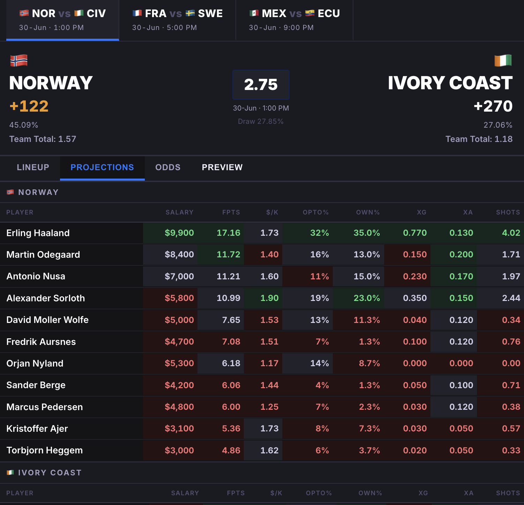Screen dimensions: 524x505
Task: Select player Orjan Nyland
Action: coord(35,363)
